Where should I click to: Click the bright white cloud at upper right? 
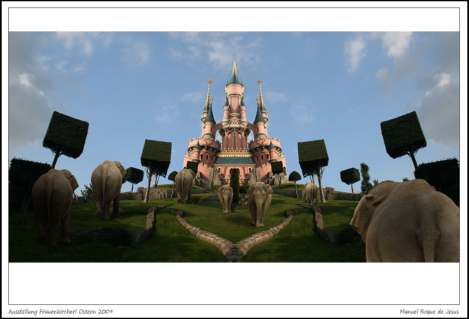(396, 43)
